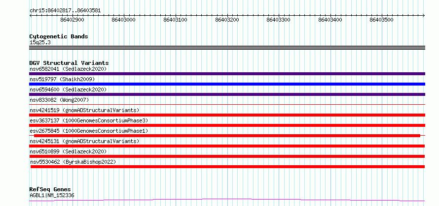This screenshot has width=439, height=206.
Task: Click ruler position 86403200
Action: [227, 20]
